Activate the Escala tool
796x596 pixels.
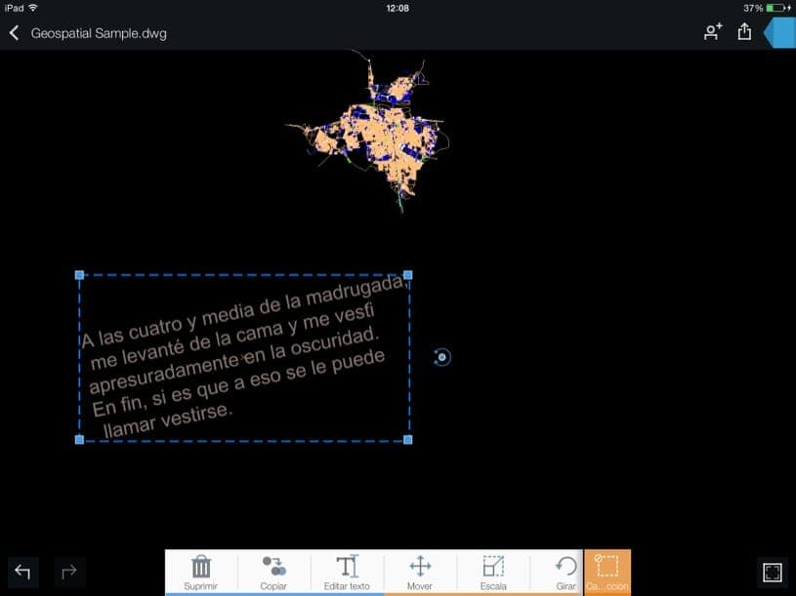click(493, 572)
